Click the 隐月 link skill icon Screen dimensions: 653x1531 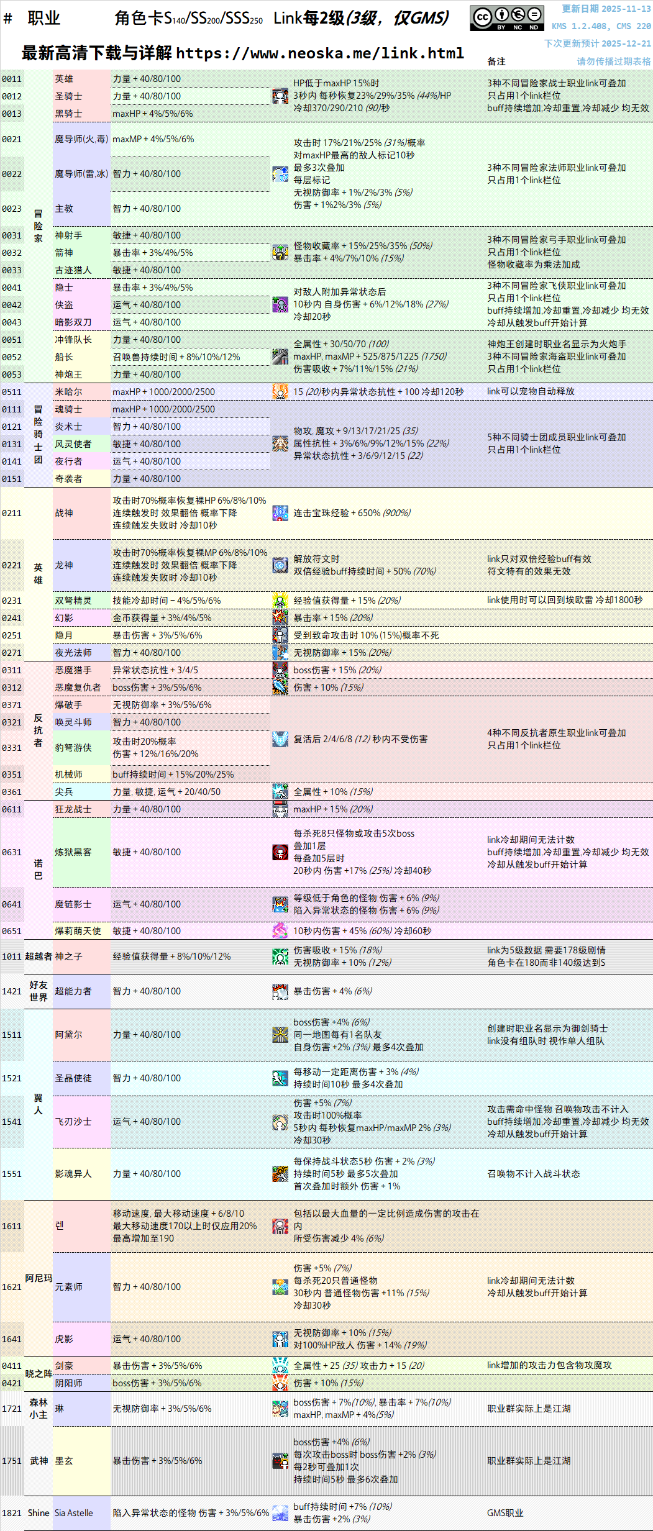(280, 635)
